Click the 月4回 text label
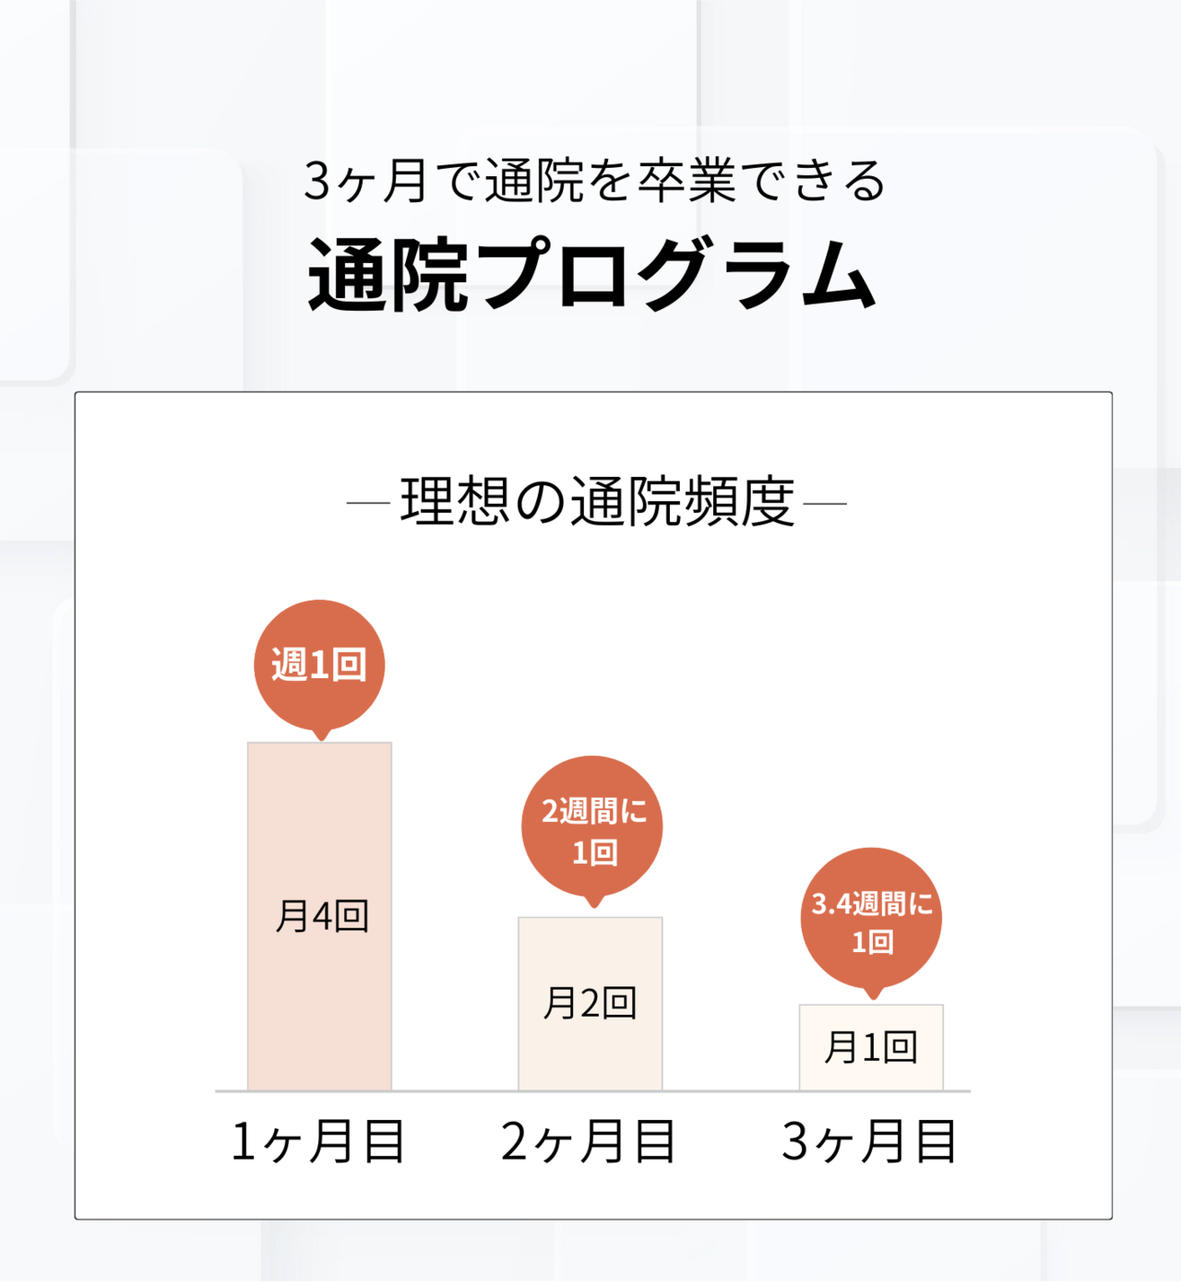This screenshot has width=1181, height=1287. [322, 916]
